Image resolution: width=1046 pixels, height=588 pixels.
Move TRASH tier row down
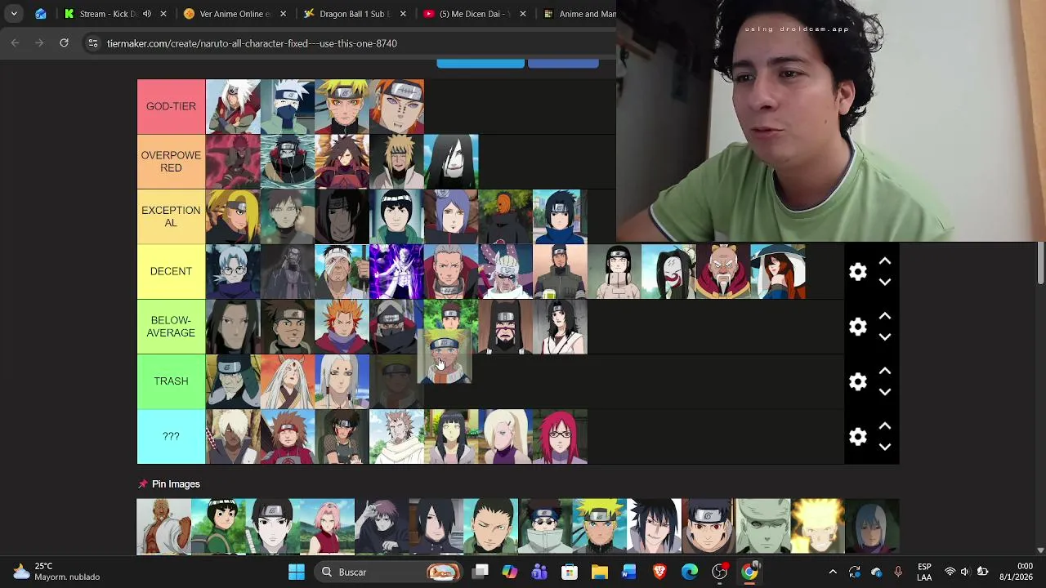pos(885,391)
